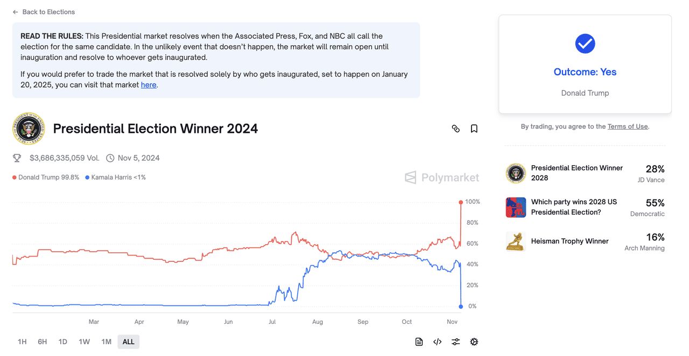
Task: Open chart filter sliders icon
Action: (x=456, y=342)
